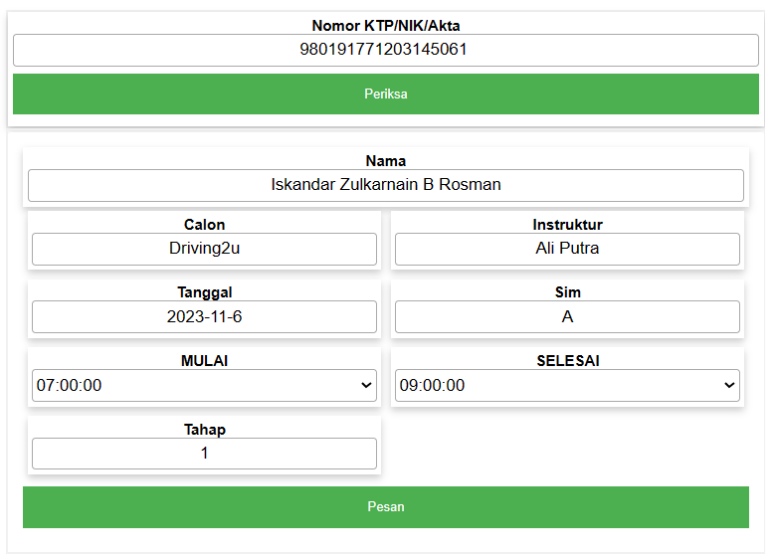Viewport: 774px width, 559px height.
Task: Click the chevron arrow on the MULAI select
Action: [x=365, y=385]
